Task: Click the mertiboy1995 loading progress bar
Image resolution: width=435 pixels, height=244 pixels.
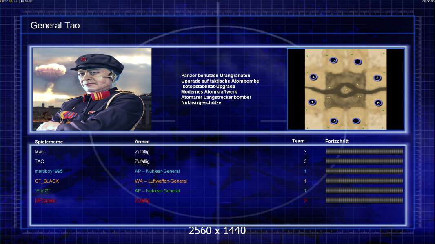Action: [x=364, y=171]
